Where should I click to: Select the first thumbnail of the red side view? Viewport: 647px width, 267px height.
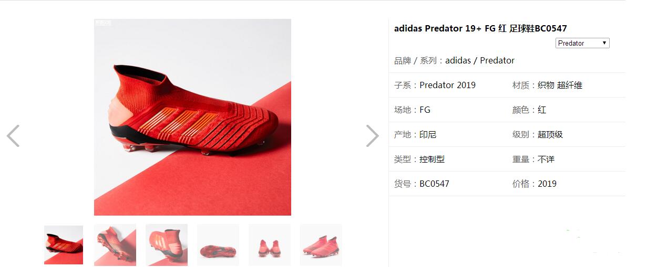[64, 245]
